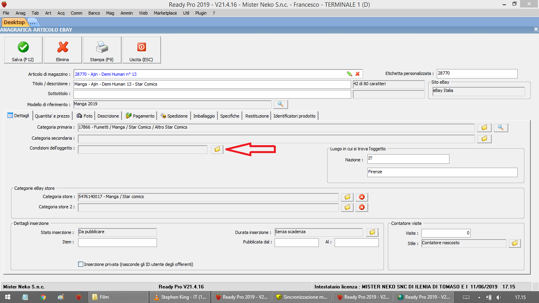The height and width of the screenshot is (303, 539).
Task: Browse Categoria primaria with the folder icon
Action: click(484, 127)
